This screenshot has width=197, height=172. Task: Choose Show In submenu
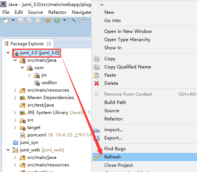113,48
